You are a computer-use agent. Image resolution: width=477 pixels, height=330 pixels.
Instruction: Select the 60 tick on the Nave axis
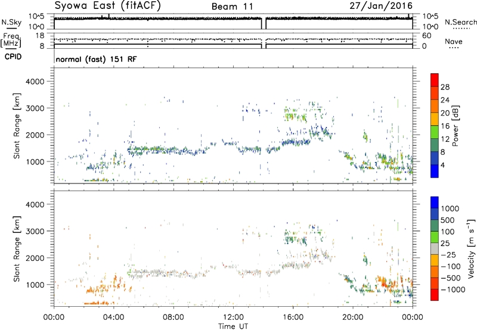[426, 36]
